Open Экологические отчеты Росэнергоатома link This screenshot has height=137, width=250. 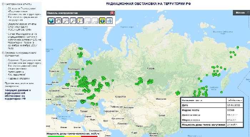click(x=22, y=27)
